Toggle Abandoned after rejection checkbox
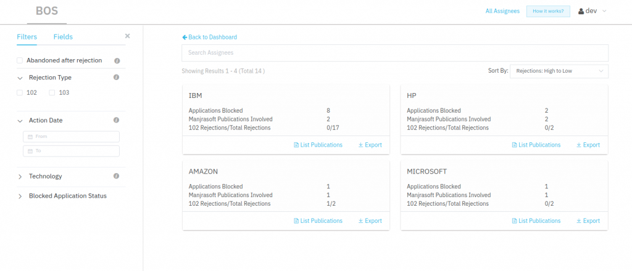 tap(20, 60)
